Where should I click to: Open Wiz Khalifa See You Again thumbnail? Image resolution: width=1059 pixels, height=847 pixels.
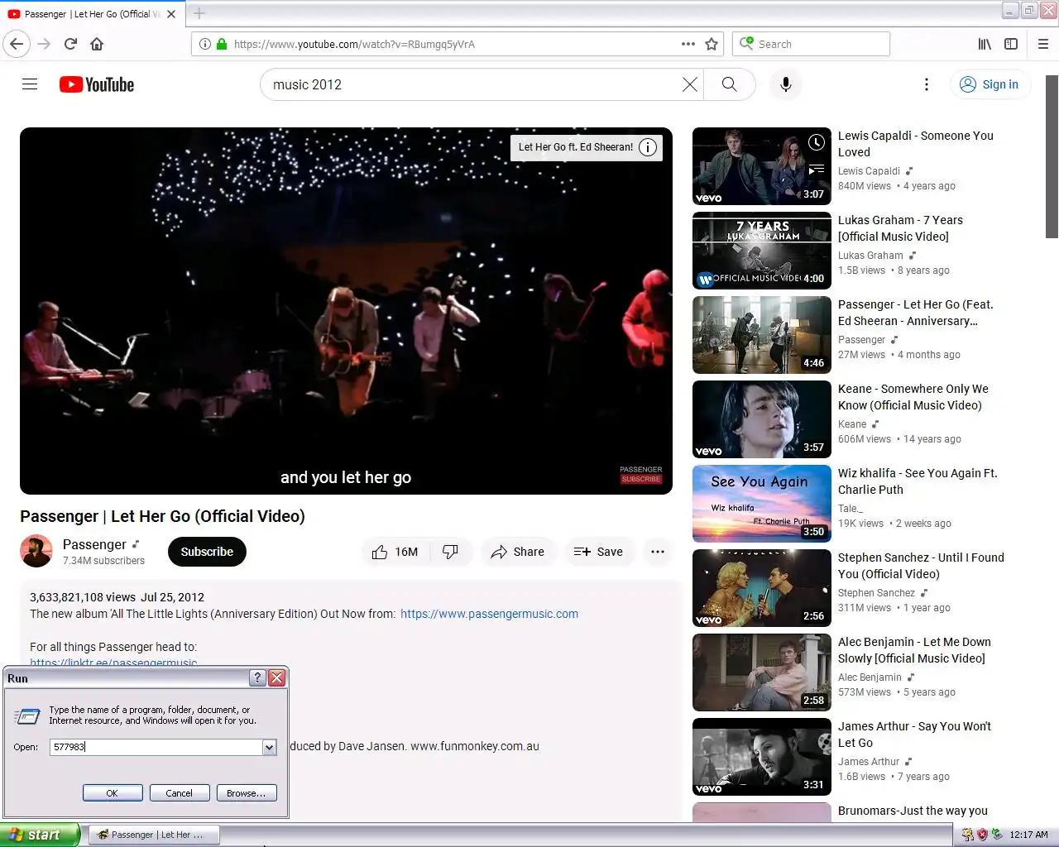[x=761, y=504]
